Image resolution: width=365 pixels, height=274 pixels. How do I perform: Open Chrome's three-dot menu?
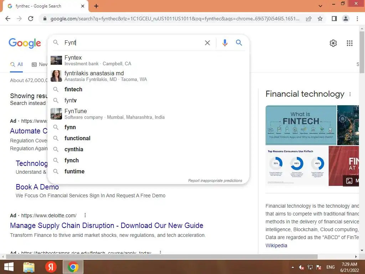click(x=357, y=19)
